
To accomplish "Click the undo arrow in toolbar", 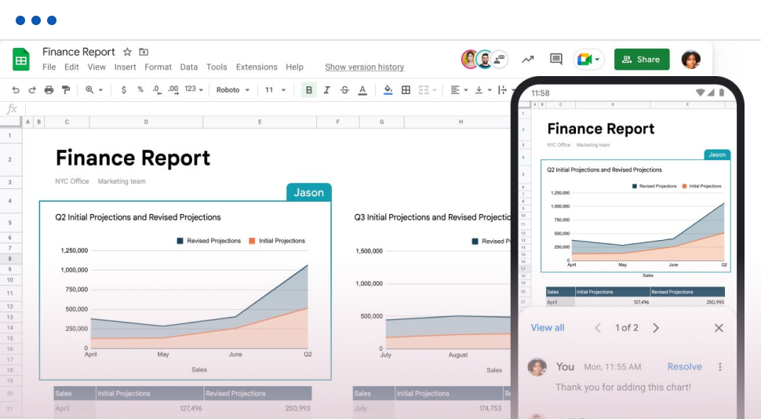I will coord(14,90).
